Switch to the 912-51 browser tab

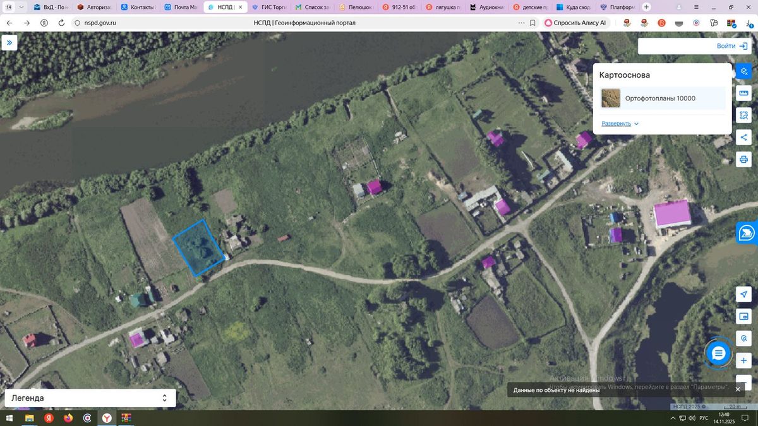tap(400, 7)
